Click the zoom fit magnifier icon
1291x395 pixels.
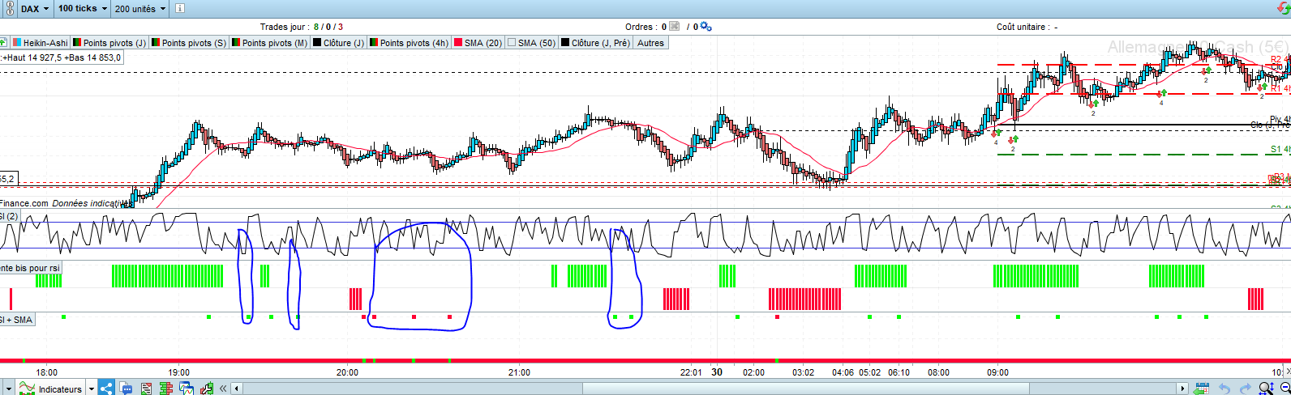[x=1266, y=389]
